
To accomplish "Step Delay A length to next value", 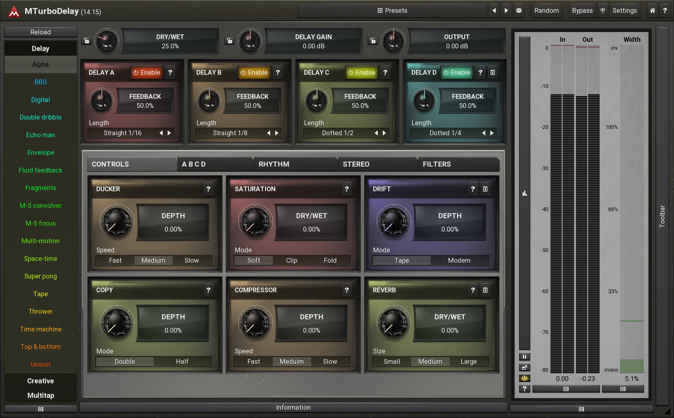I will [169, 133].
